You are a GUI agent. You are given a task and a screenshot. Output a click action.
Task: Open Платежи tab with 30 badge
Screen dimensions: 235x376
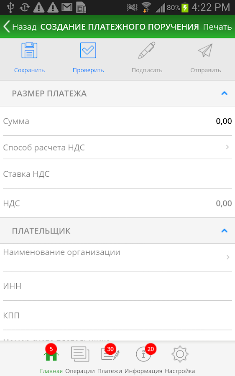coord(110,358)
